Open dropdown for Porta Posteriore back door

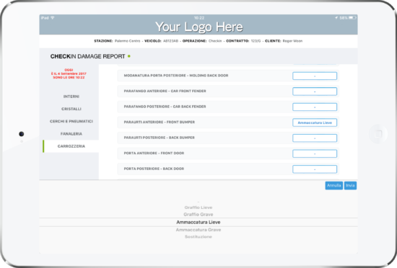coord(315,169)
